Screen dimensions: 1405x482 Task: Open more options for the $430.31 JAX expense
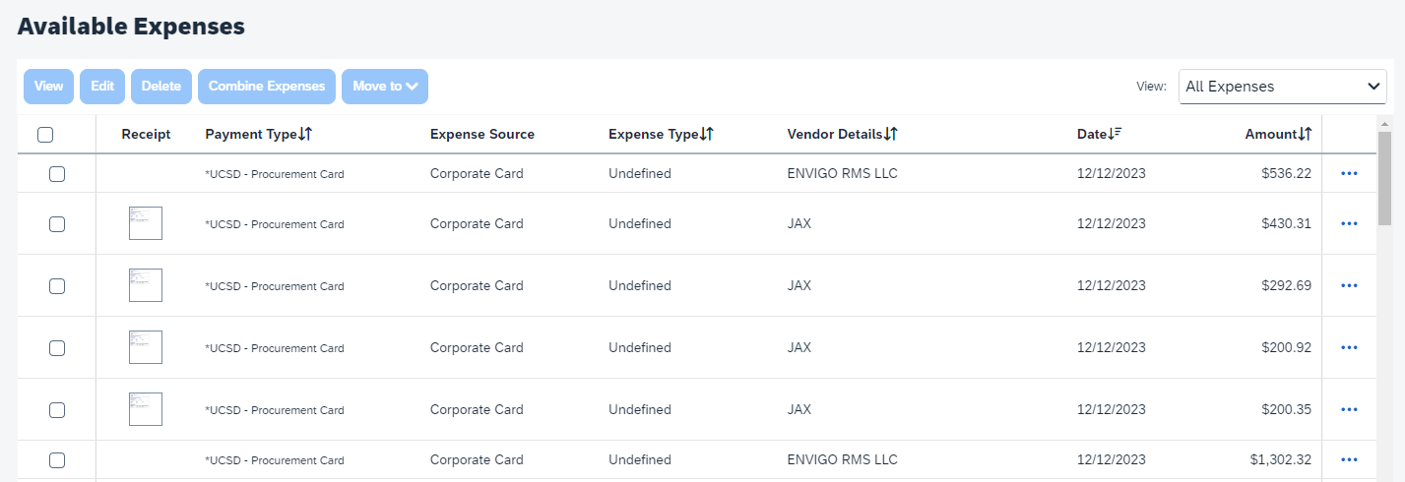pos(1349,224)
